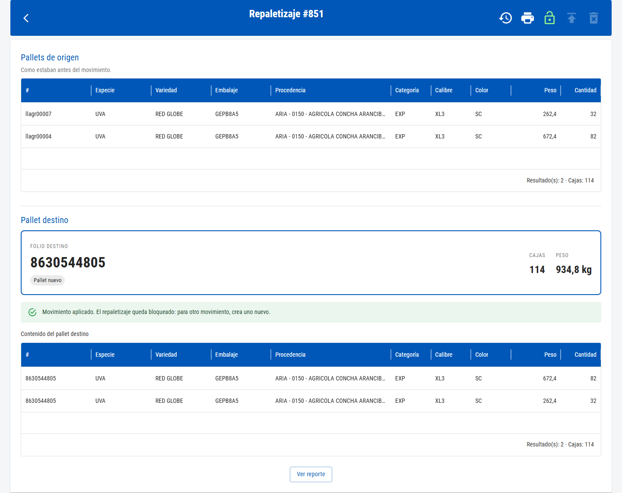This screenshot has height=493, width=622.
Task: Click Procedencia header in origin pallets table
Action: [x=290, y=90]
